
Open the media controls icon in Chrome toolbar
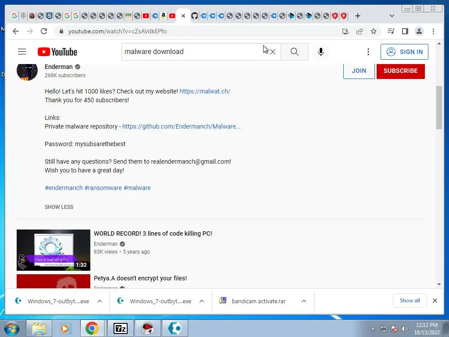pos(391,31)
